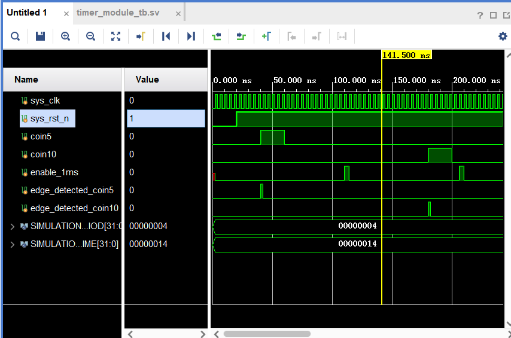The image size is (511, 338).
Task: Zoom out of the waveform
Action: point(90,36)
